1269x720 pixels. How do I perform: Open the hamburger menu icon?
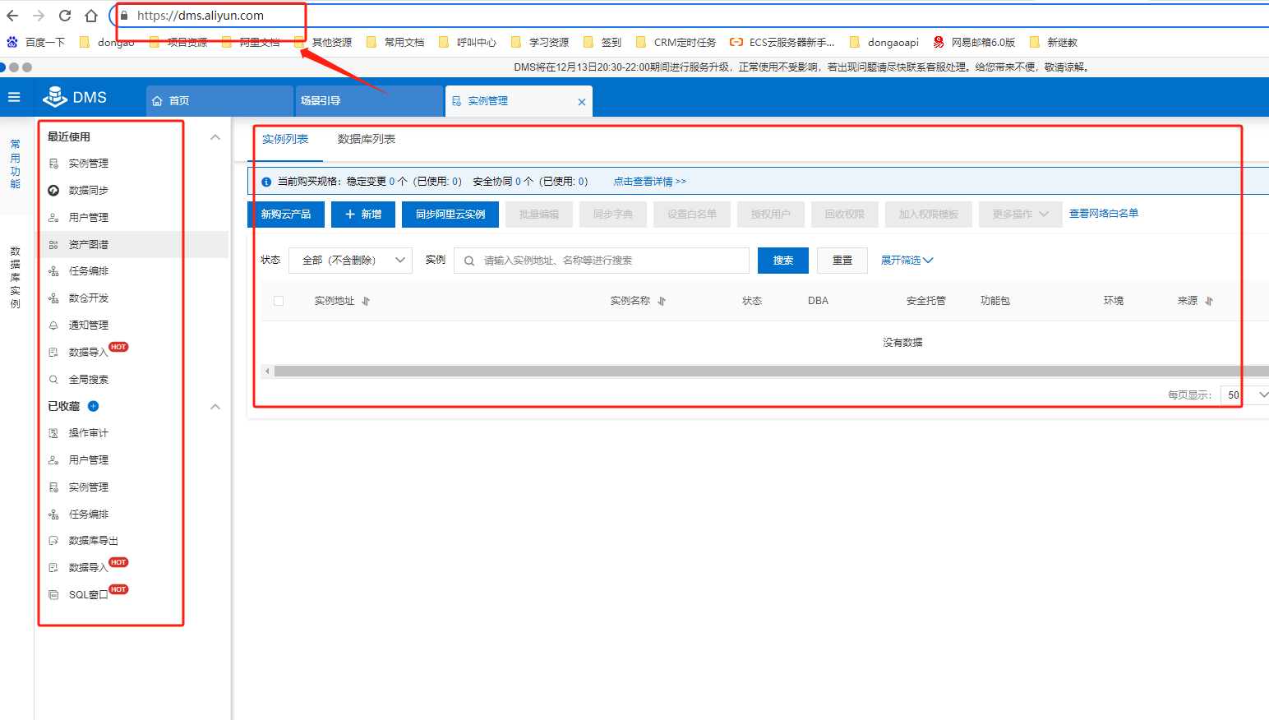(14, 97)
